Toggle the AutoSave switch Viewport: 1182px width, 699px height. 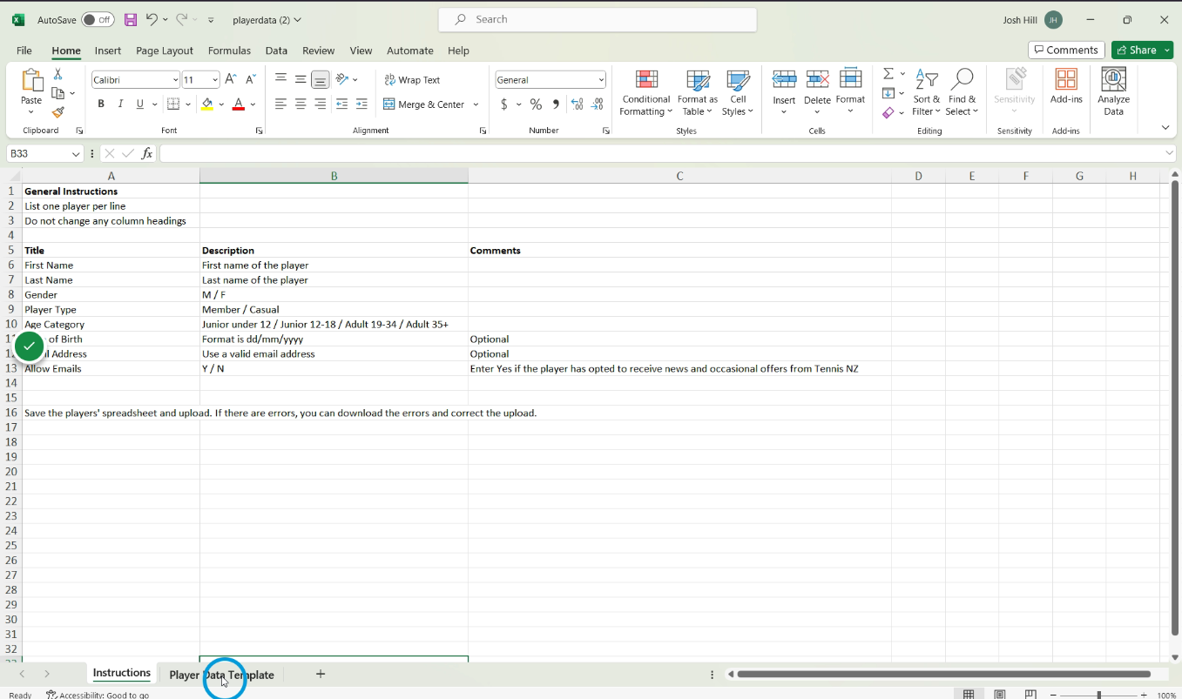98,19
